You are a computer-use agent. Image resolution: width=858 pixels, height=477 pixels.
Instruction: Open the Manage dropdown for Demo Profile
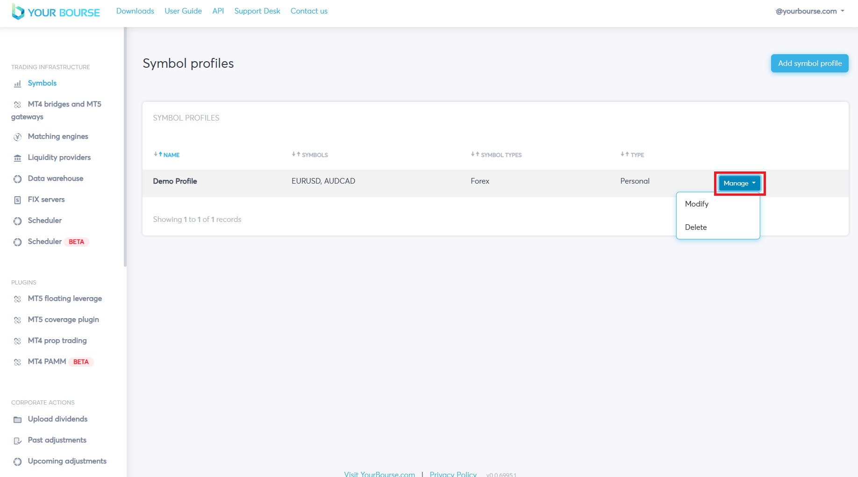(739, 183)
